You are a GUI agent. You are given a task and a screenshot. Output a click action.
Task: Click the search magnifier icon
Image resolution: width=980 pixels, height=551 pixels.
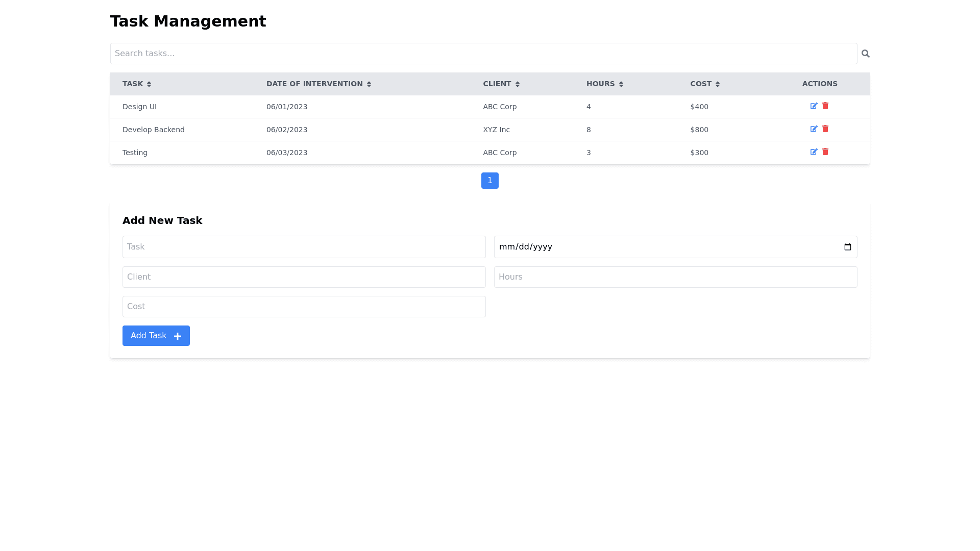point(865,54)
